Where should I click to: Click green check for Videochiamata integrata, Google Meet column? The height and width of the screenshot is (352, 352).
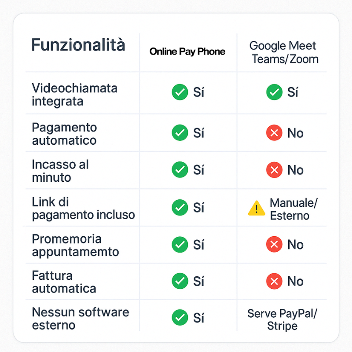[x=274, y=92]
